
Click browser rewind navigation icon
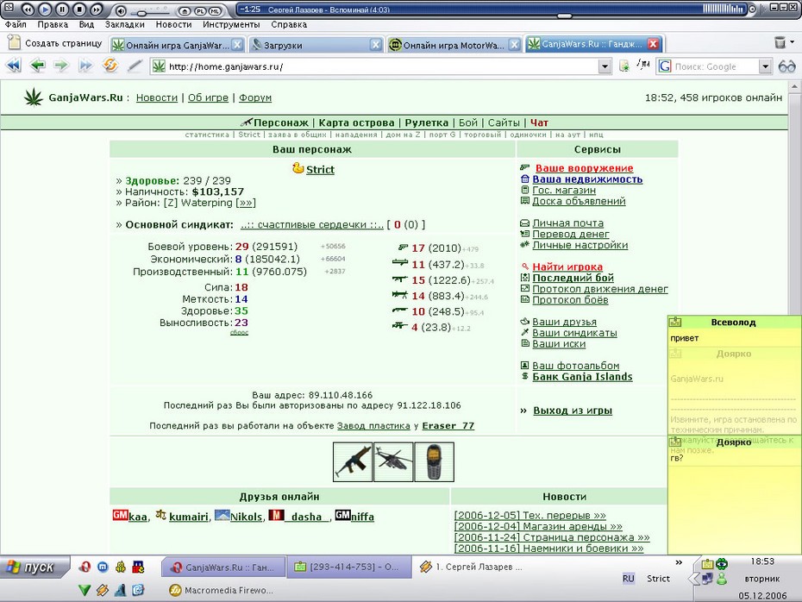coord(14,66)
